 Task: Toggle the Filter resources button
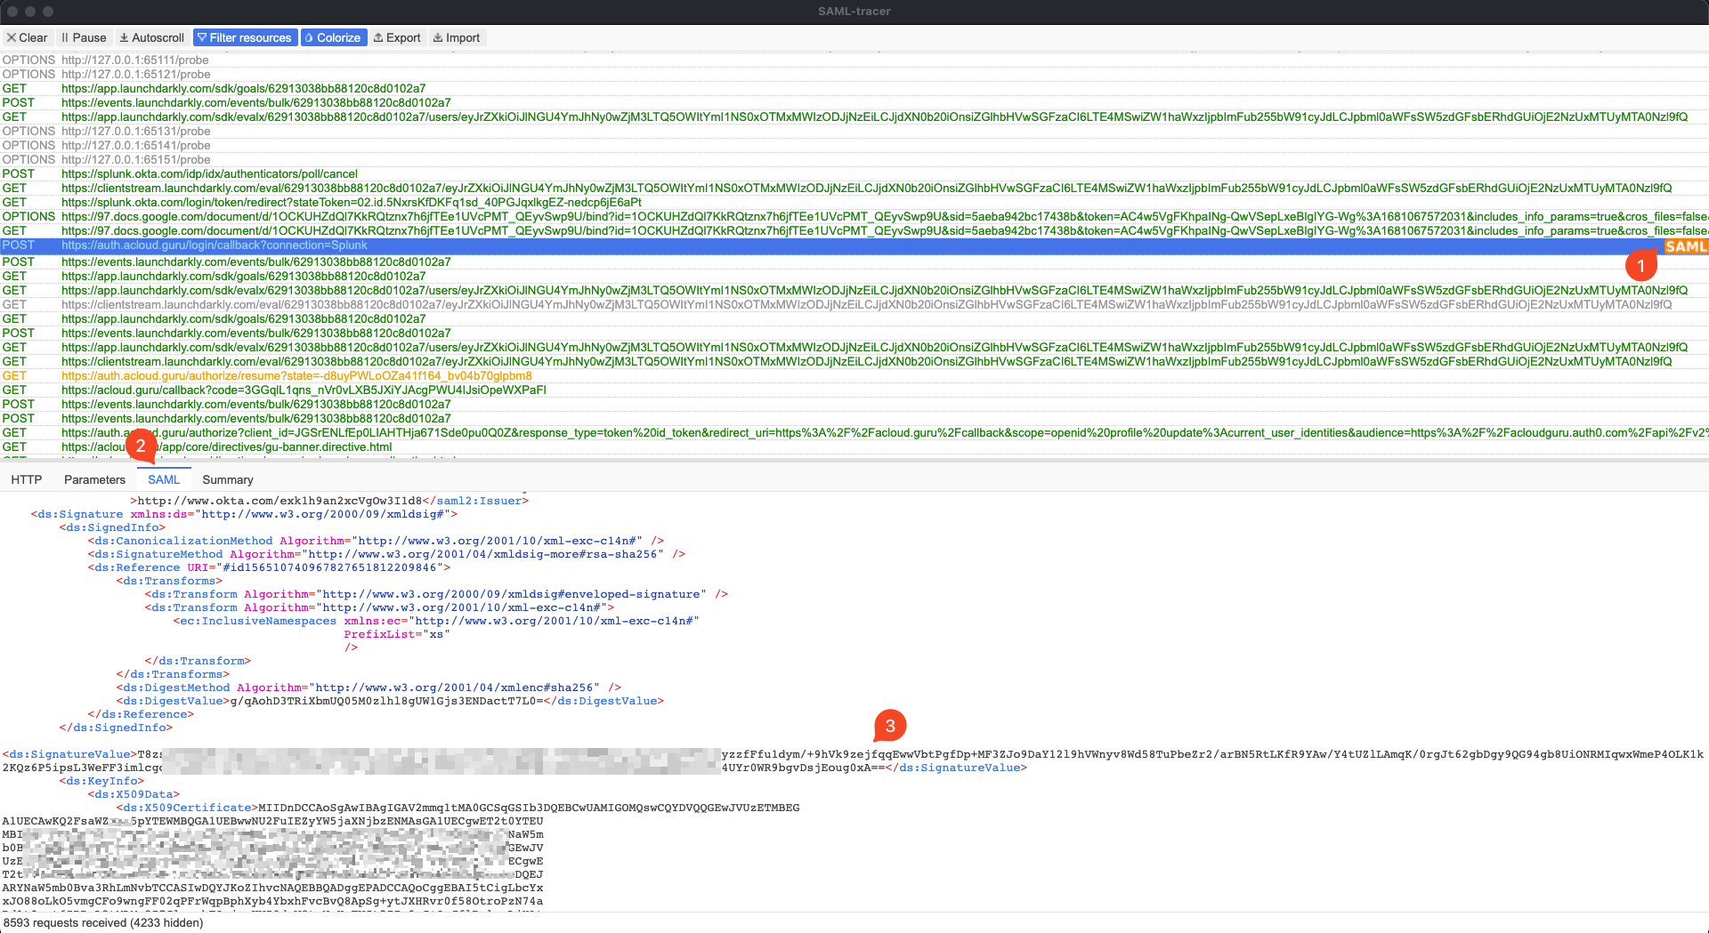click(x=245, y=37)
